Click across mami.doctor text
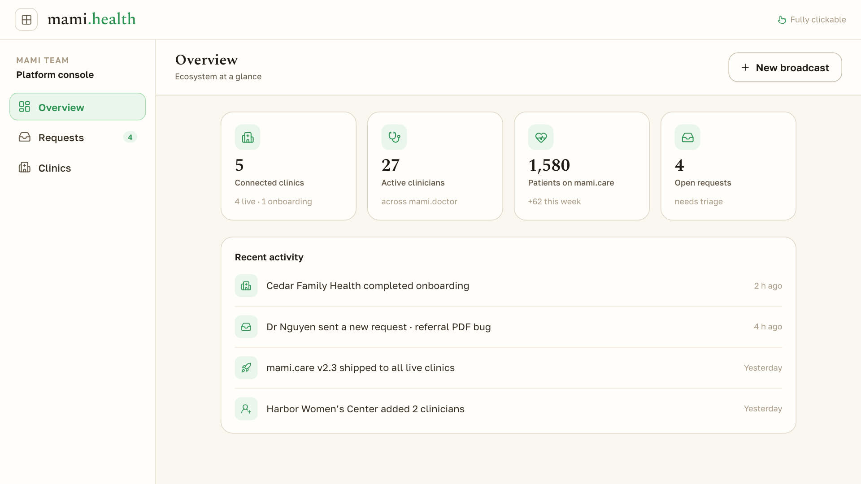The height and width of the screenshot is (484, 861). coord(419,202)
